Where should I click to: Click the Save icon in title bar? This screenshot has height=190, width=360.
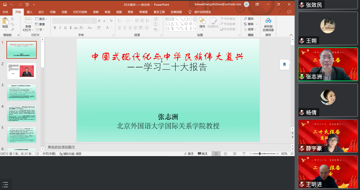click(x=5, y=5)
